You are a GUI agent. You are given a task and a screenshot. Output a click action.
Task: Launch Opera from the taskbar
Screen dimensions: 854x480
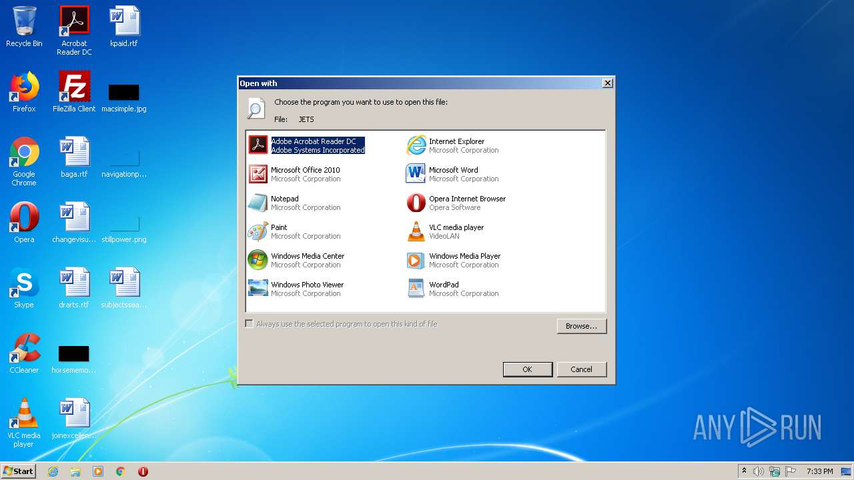143,471
